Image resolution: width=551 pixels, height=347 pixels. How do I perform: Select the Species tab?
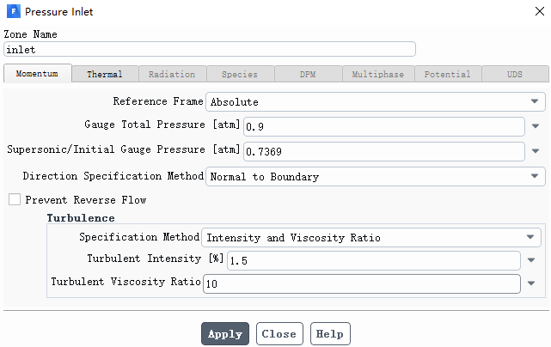pos(240,74)
